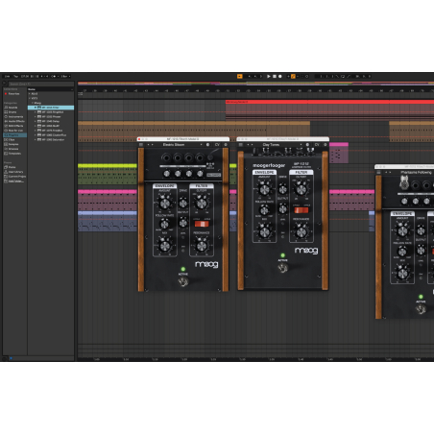Flip red 2-pole/4-pole switch in Clay Tones
Viewport: 434px width, 434px height.
[301, 210]
